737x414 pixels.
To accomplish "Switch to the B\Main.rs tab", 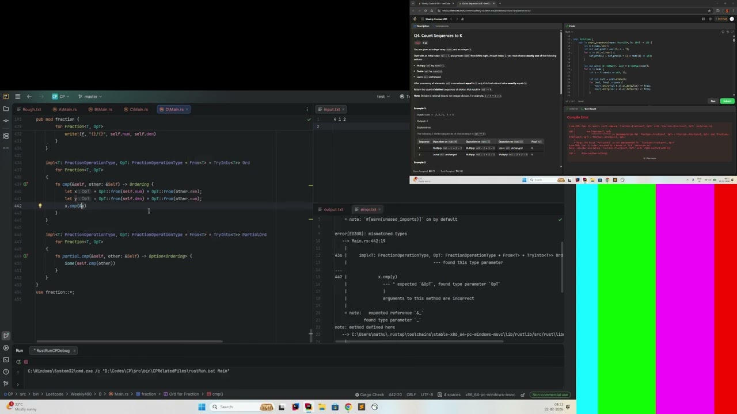I will 100,109.
